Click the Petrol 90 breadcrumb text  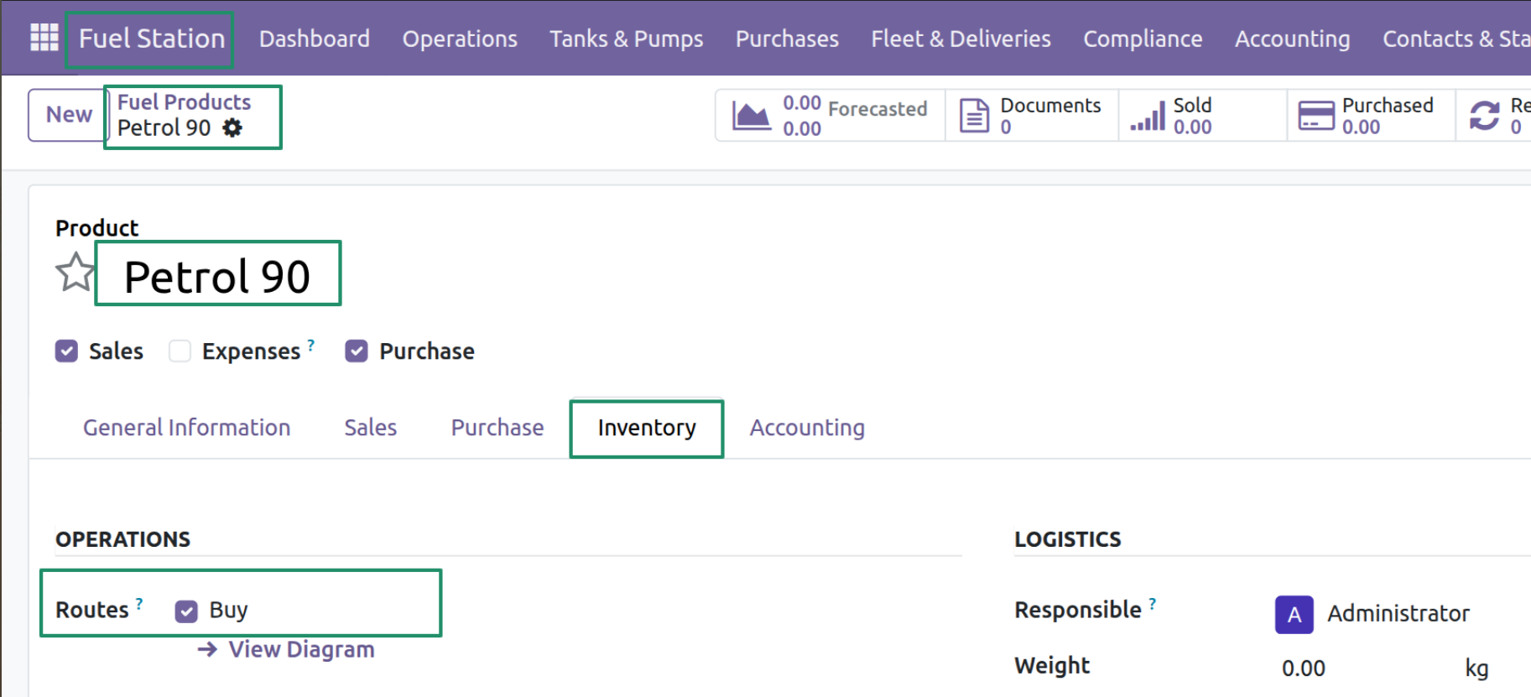164,127
